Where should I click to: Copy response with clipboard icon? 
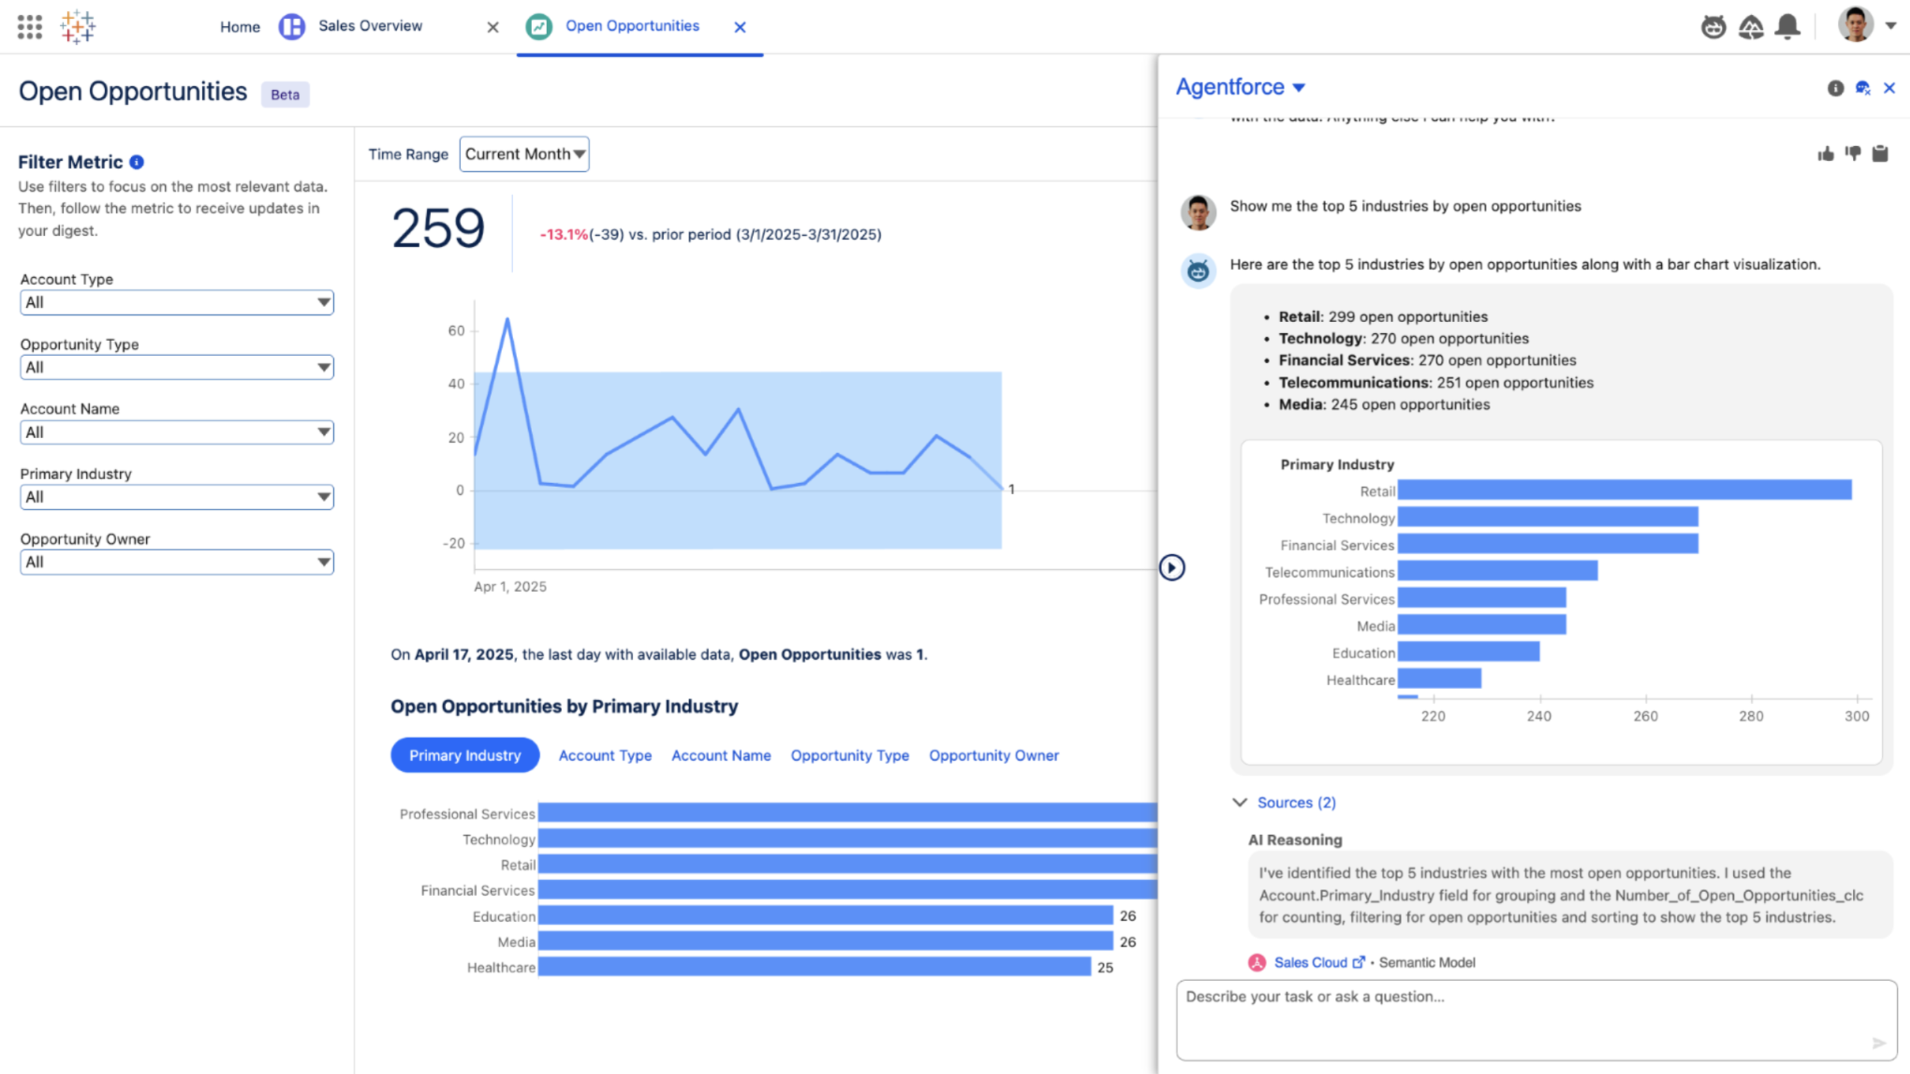click(x=1880, y=154)
